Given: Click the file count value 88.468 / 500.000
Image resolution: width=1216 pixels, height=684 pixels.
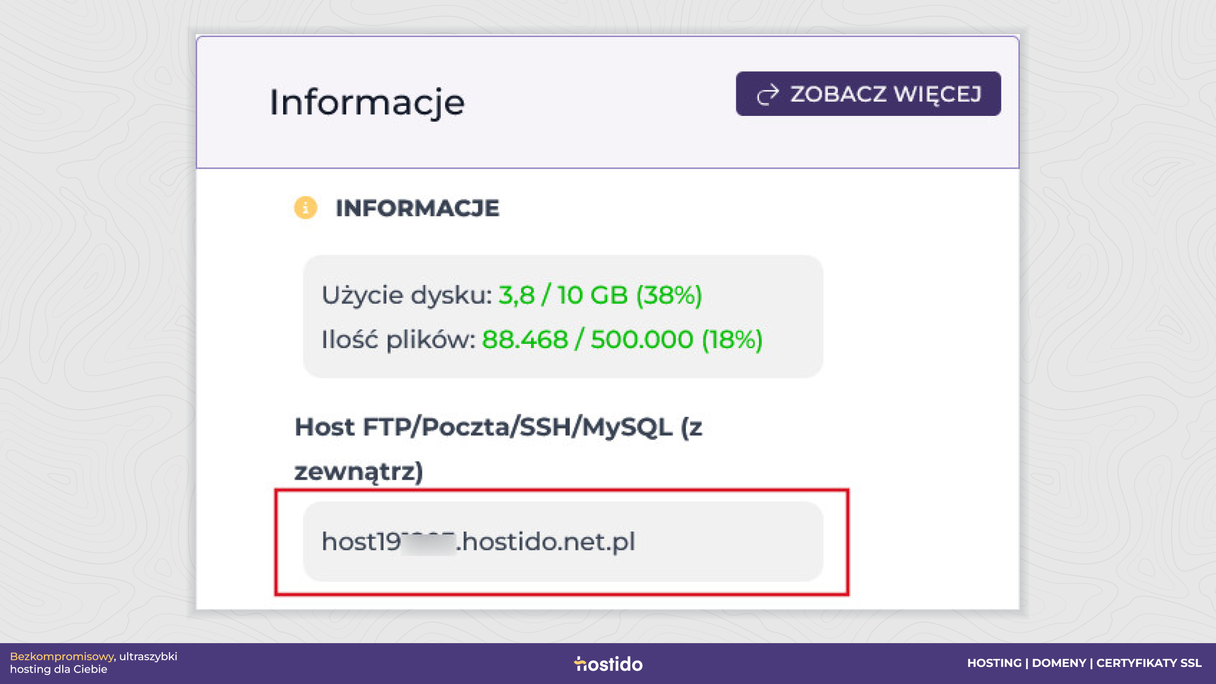Looking at the screenshot, I should (588, 340).
